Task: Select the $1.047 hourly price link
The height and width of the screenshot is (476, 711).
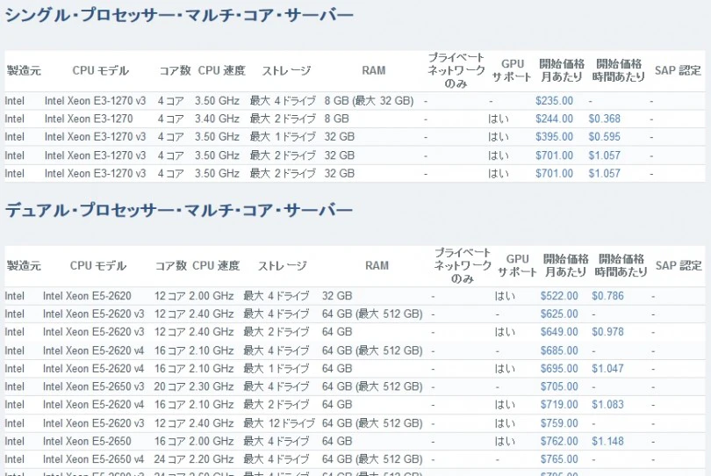Action: click(607, 369)
